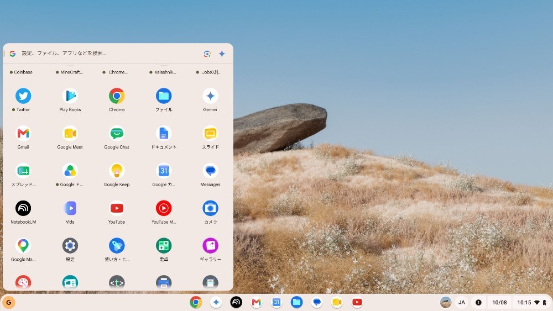Open the ギャラリー (Gallery) app

coord(210,245)
